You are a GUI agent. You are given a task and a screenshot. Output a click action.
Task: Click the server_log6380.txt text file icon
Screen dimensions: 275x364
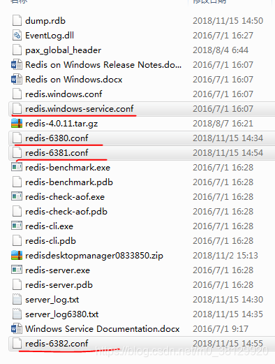(x=17, y=314)
